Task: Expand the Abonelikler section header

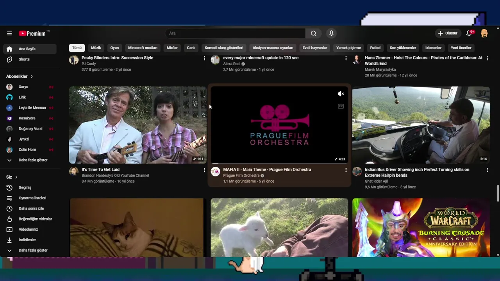Action: pyautogui.click(x=20, y=76)
